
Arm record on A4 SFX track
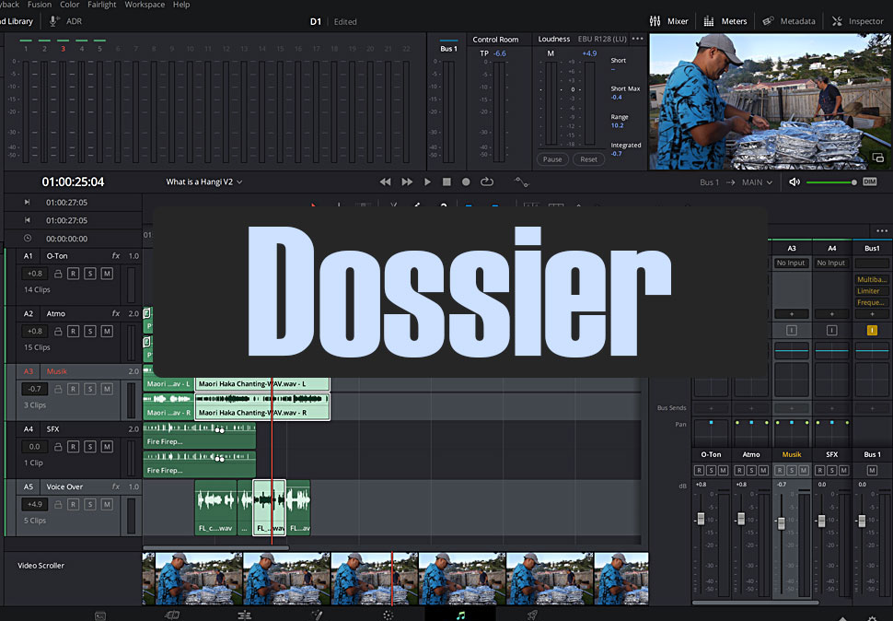click(x=73, y=446)
